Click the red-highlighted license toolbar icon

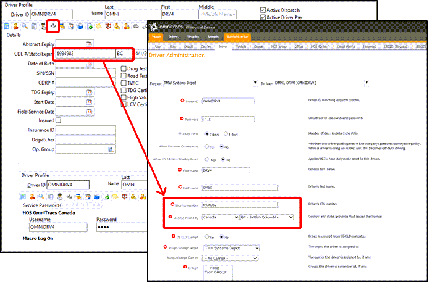[x=52, y=26]
